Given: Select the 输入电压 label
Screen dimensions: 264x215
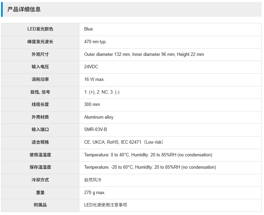Looking at the screenshot, I should 40,67.
